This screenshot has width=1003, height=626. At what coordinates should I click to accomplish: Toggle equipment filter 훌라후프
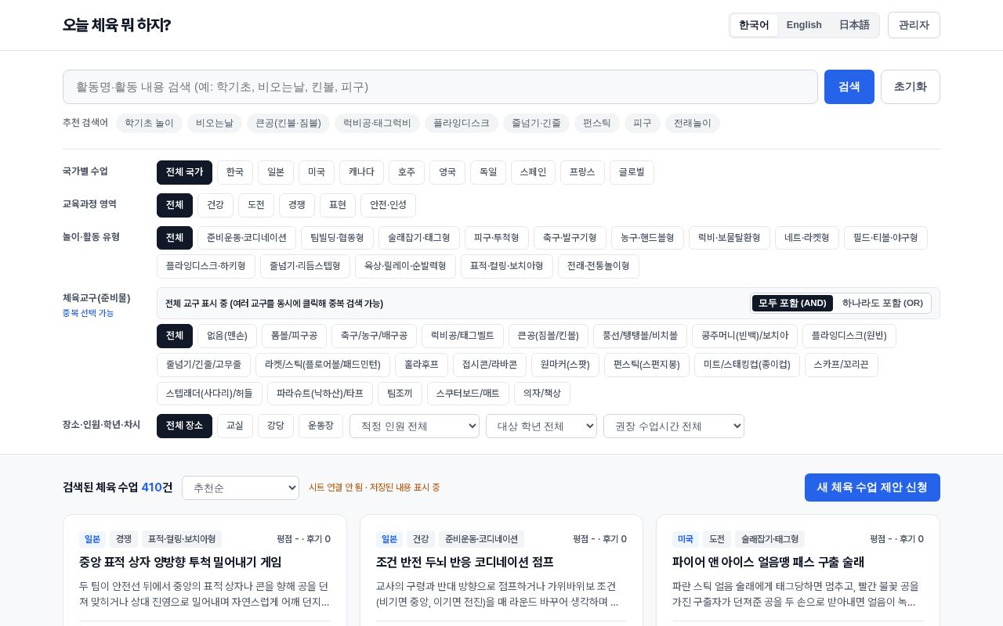[422, 365]
